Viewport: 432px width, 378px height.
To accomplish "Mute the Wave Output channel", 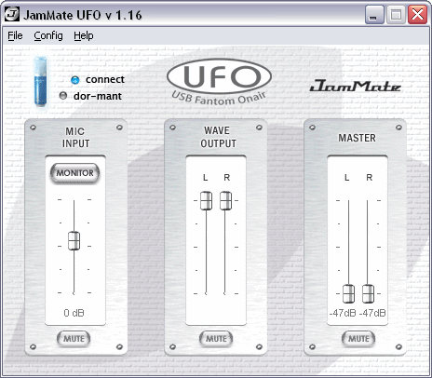I will click(x=216, y=339).
